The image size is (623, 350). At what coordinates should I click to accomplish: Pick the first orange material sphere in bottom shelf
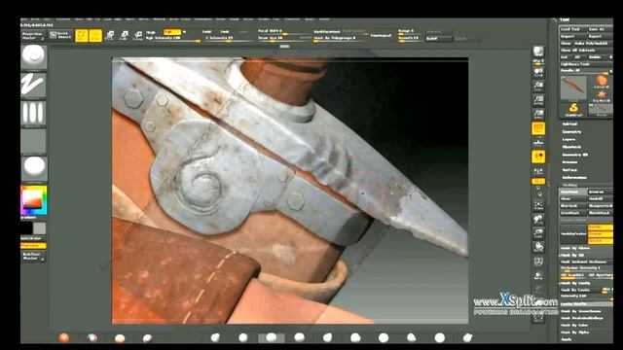coord(64,337)
